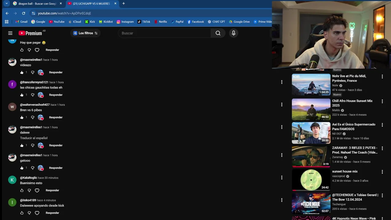This screenshot has height=220, width=391.
Task: Open @francoferreyra5121 channel avatar
Action: point(12,84)
